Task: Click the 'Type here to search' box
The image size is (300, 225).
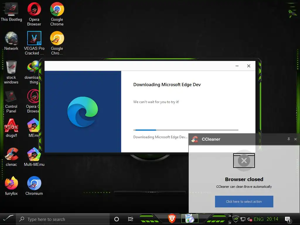Action: coord(63,219)
